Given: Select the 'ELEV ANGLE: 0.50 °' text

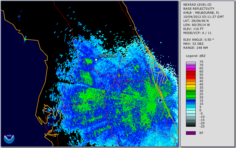Looking at the screenshot, I should point(199,40).
